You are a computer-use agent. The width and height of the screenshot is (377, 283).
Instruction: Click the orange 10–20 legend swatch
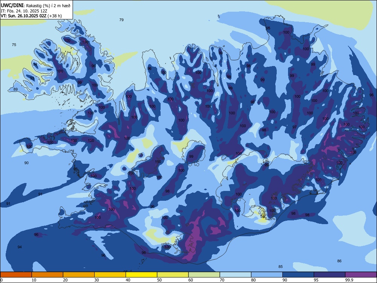48,275
